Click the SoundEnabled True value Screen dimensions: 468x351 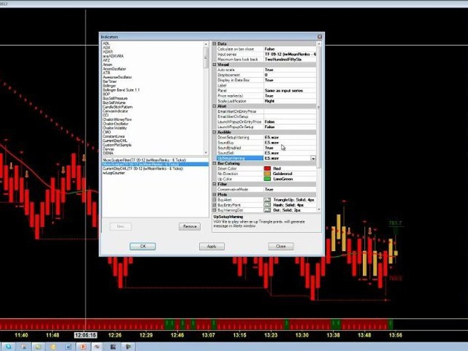pyautogui.click(x=290, y=148)
